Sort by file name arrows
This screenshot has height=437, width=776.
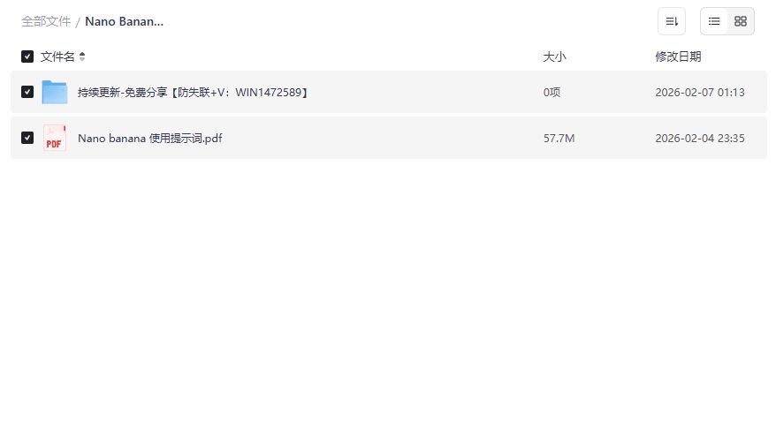click(82, 57)
